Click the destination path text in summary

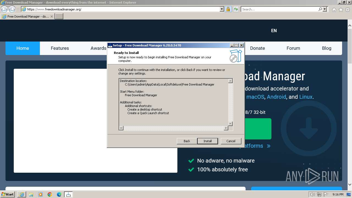[x=169, y=84]
